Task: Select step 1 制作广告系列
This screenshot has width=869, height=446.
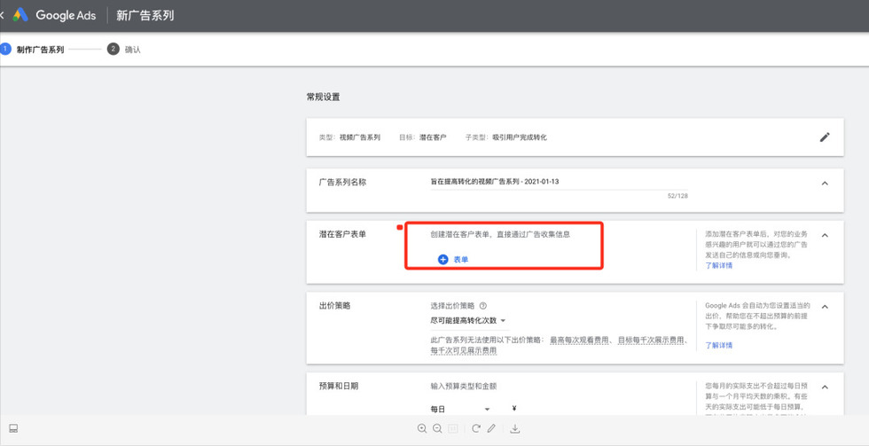Action: 33,50
